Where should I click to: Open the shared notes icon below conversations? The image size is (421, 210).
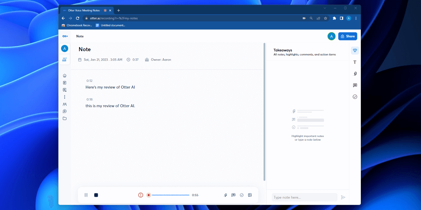click(x=64, y=90)
